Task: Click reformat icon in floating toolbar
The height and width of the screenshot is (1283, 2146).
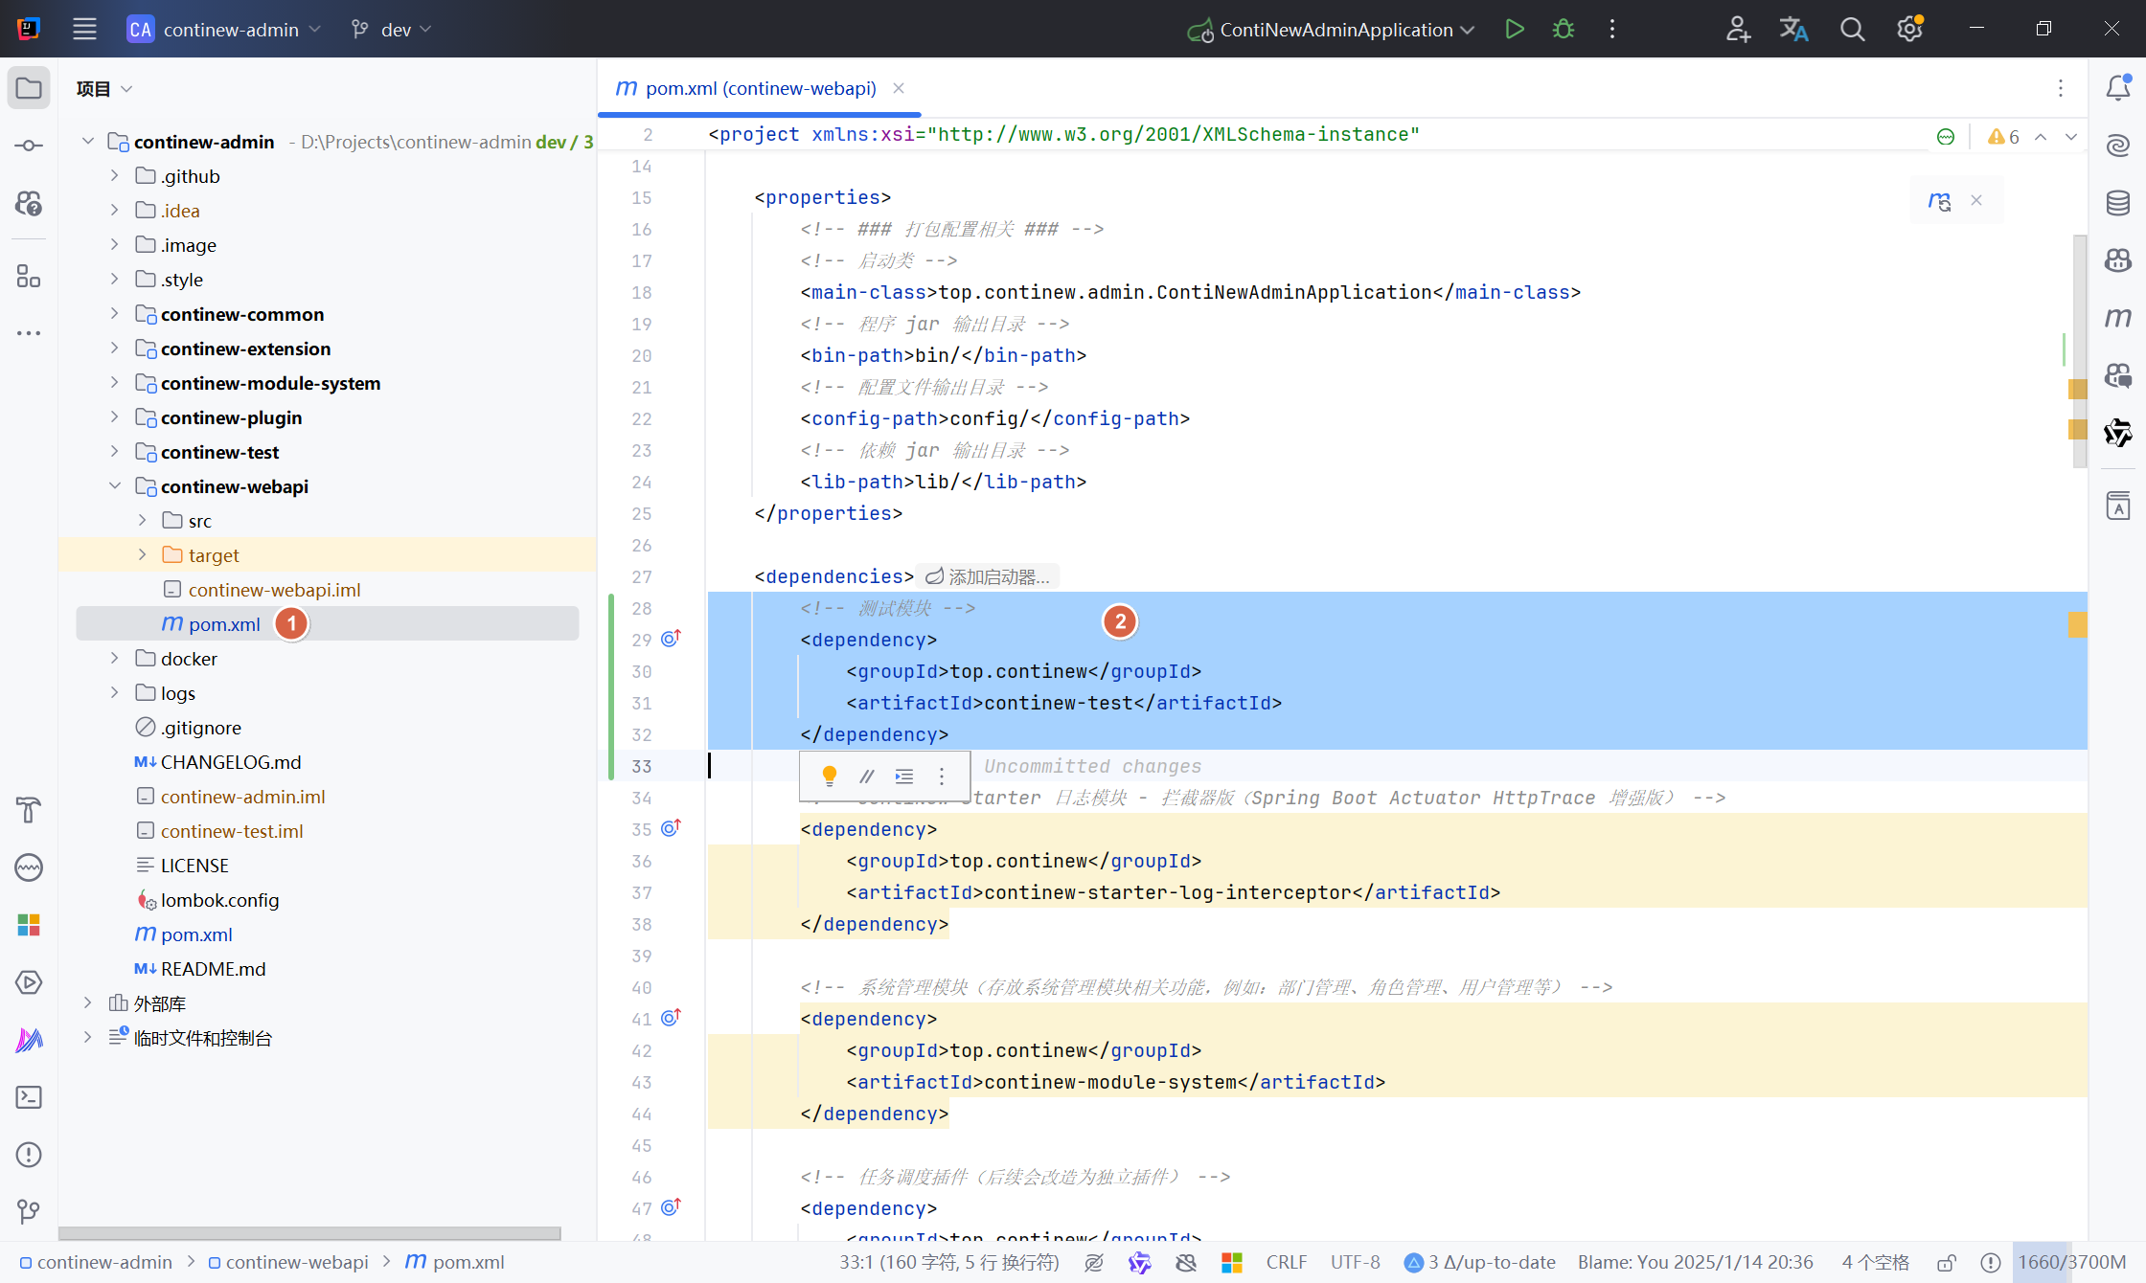Action: point(904,776)
